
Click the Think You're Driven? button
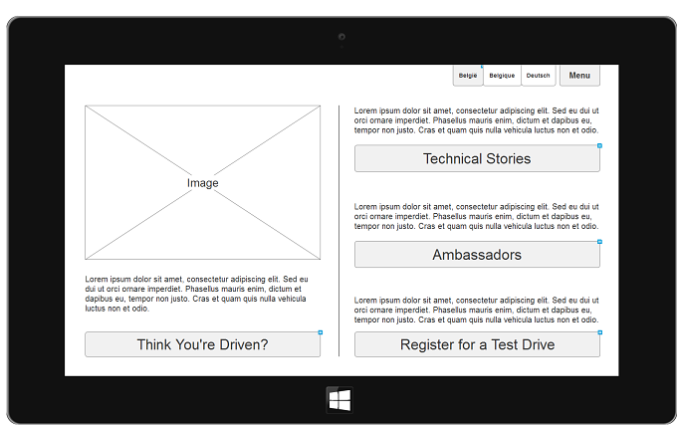pos(202,344)
